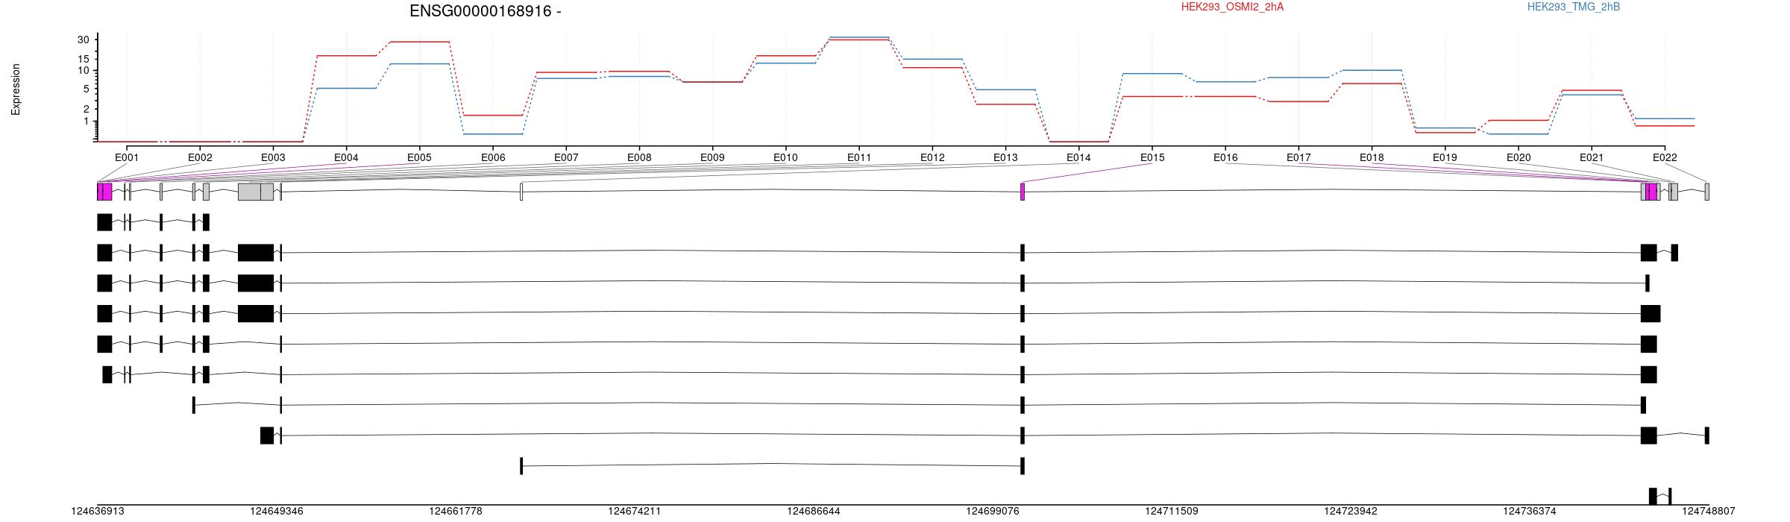Click exon label E010

pyautogui.click(x=785, y=157)
